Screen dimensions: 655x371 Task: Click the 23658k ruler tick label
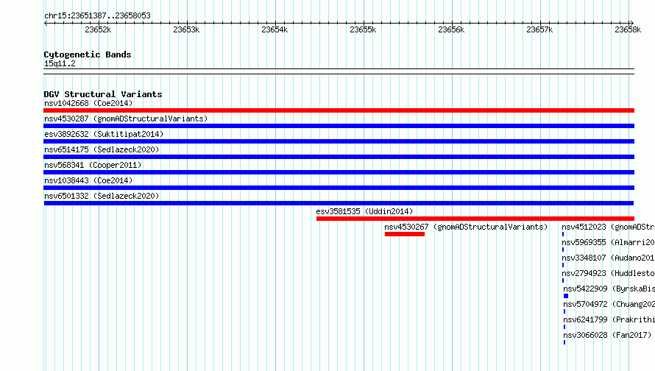(x=628, y=29)
